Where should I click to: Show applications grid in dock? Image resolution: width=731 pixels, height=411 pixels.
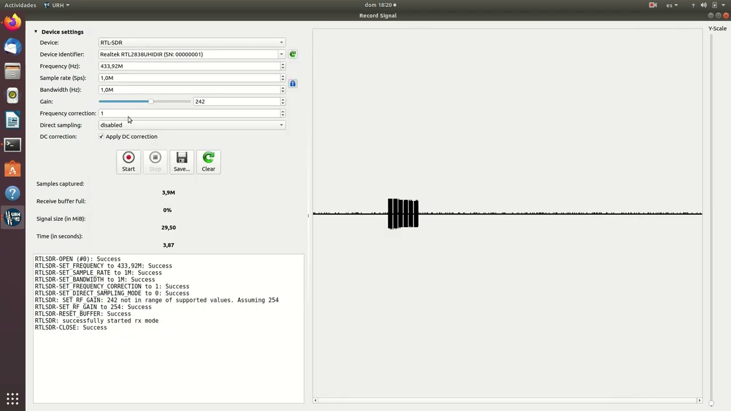[13, 398]
